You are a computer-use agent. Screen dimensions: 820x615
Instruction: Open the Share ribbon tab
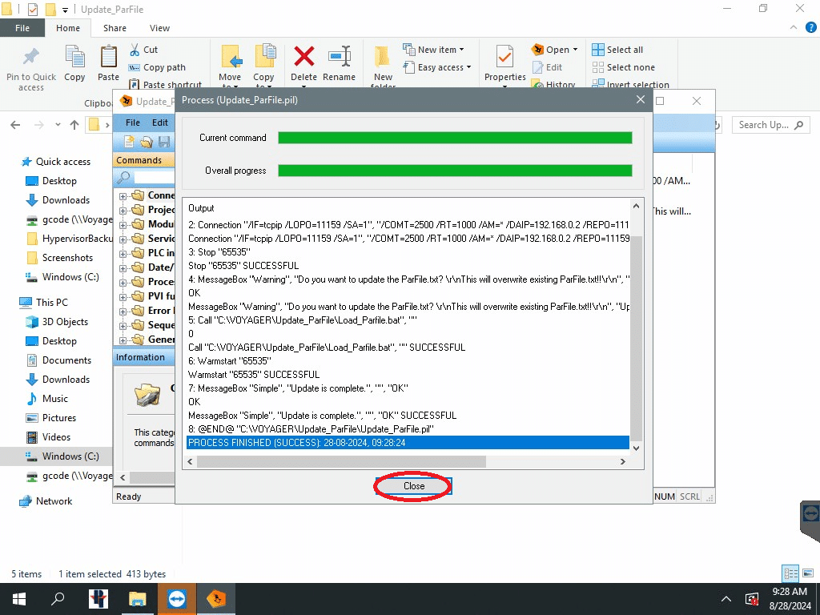tap(115, 28)
